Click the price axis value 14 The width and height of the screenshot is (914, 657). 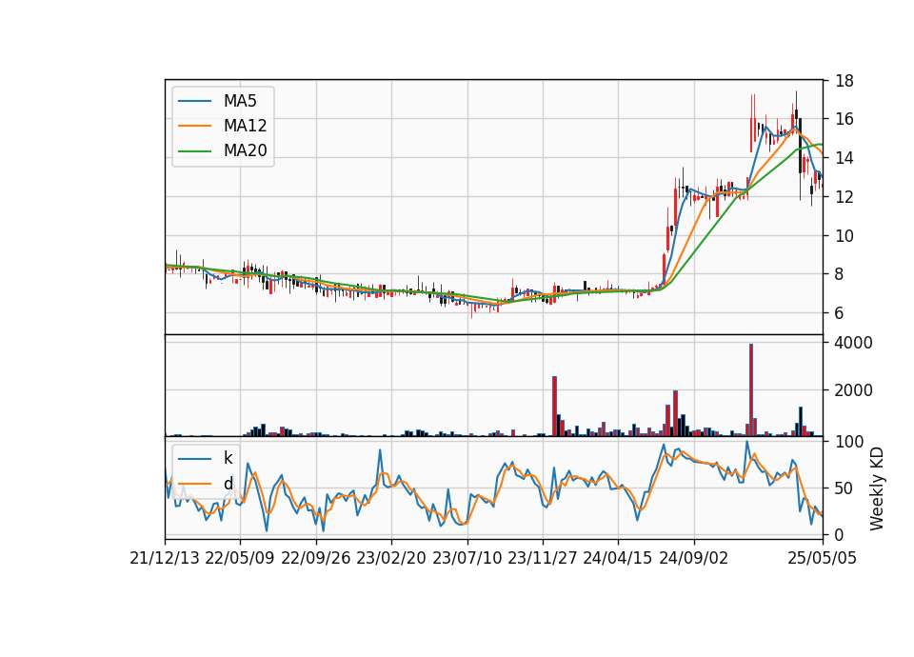[x=844, y=158]
